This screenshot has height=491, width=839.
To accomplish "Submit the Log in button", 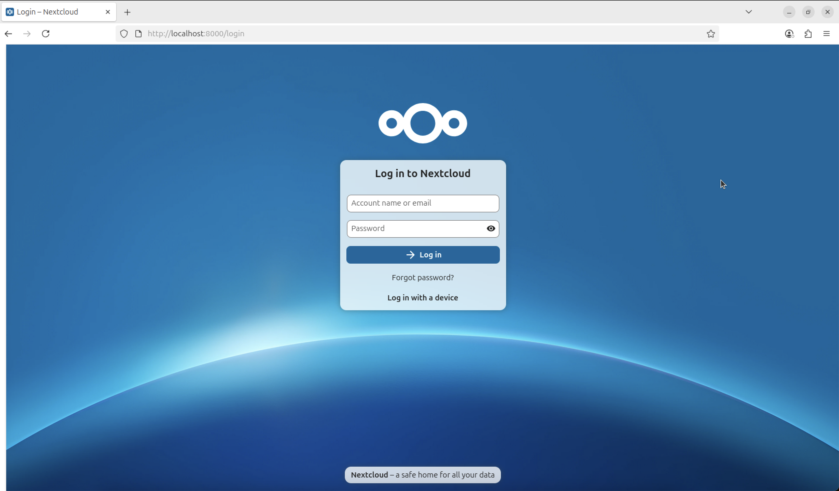I will click(423, 255).
